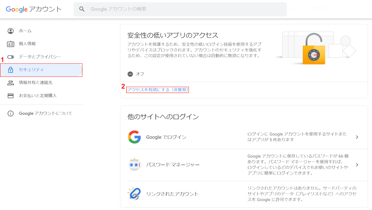The width and height of the screenshot is (372, 210).
Task: Click text mentioning 66 個 passwords
Action: click(298, 165)
